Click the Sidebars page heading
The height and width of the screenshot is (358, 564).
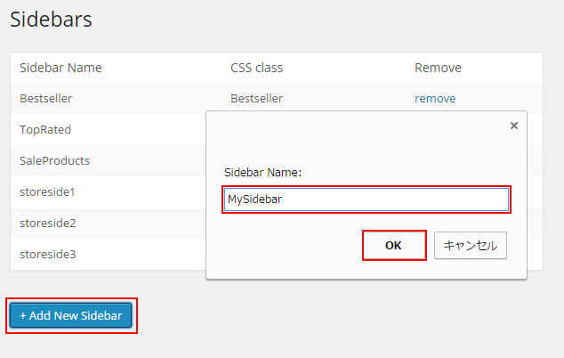[x=51, y=20]
